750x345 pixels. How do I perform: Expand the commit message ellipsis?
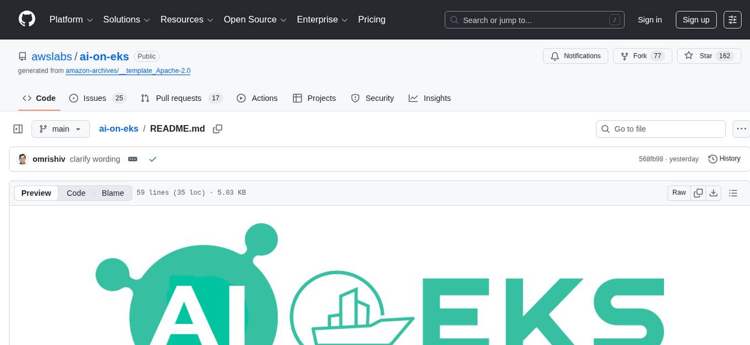tap(132, 159)
